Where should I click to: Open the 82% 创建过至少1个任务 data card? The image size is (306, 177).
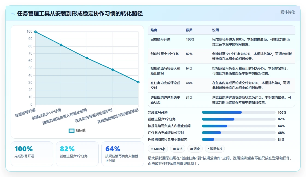pos(77,154)
